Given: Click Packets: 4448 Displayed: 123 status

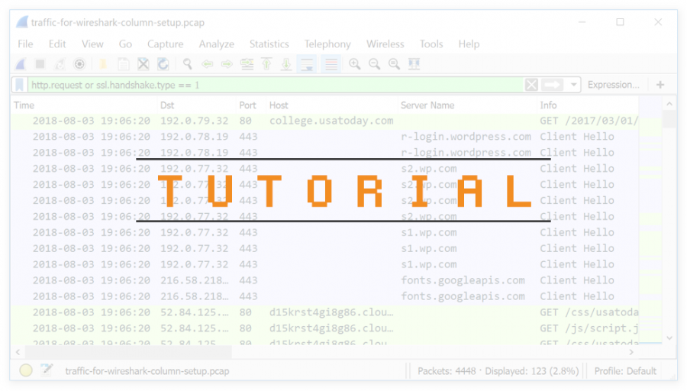Looking at the screenshot, I should pos(498,371).
